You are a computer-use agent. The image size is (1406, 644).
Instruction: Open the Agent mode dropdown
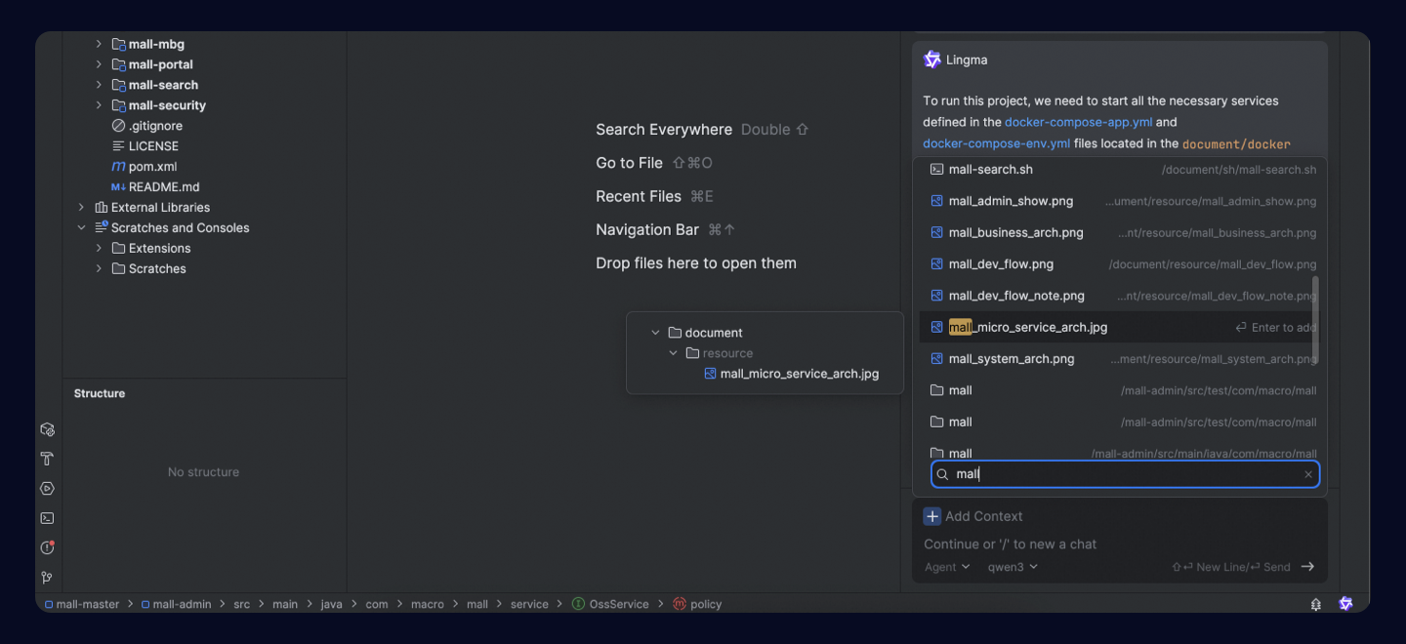pyautogui.click(x=947, y=567)
